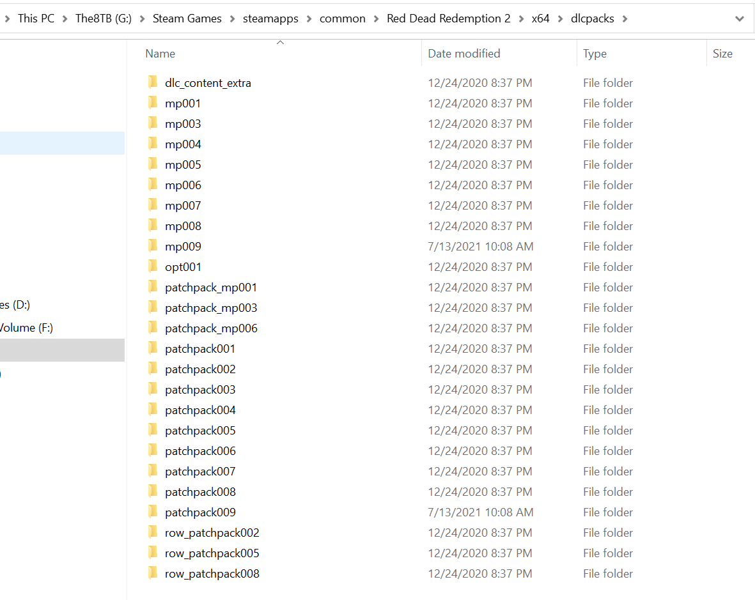Go to x64 breadcrumb folder
The height and width of the screenshot is (600, 755).
click(x=540, y=19)
